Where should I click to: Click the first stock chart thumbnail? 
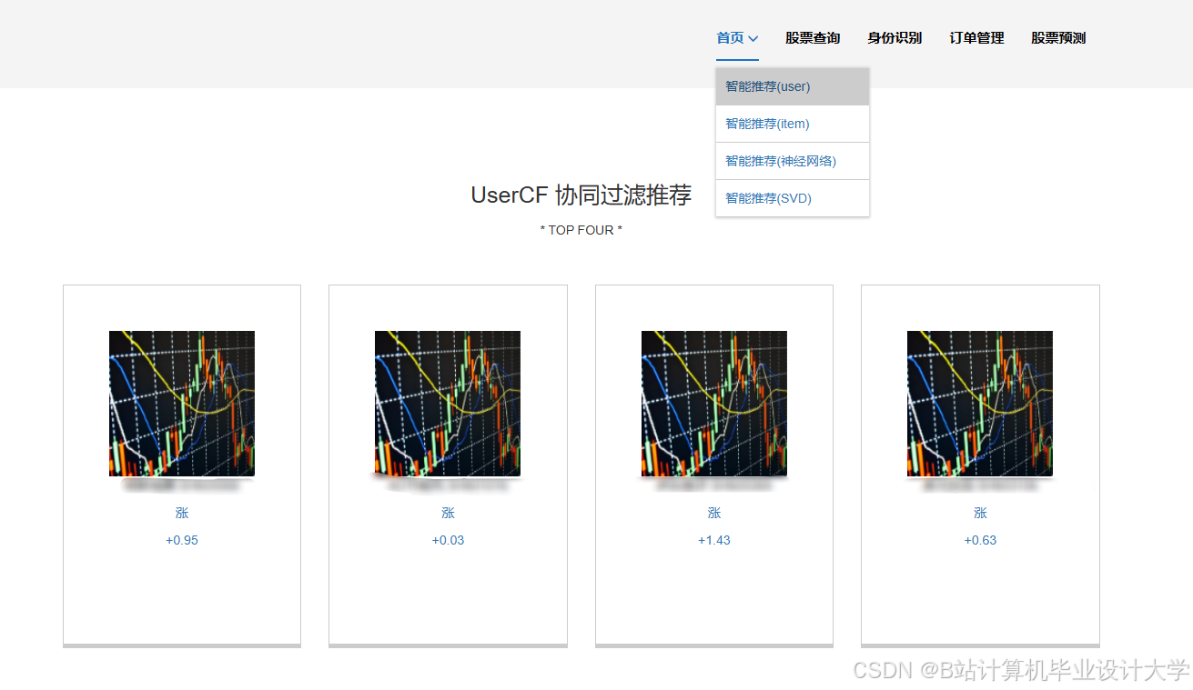181,403
